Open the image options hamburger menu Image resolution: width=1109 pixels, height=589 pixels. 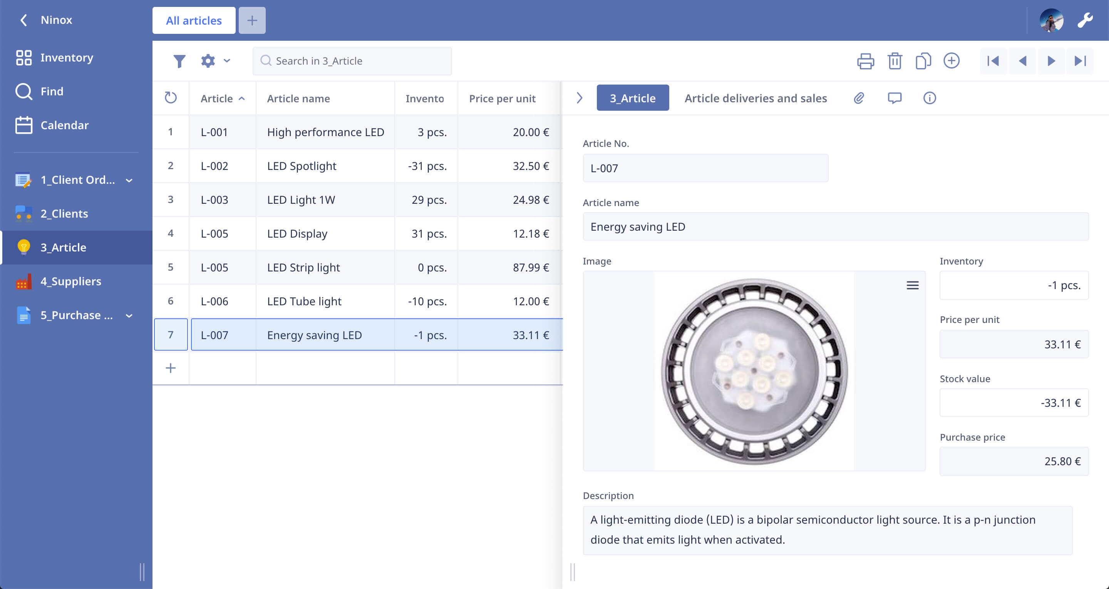click(912, 286)
